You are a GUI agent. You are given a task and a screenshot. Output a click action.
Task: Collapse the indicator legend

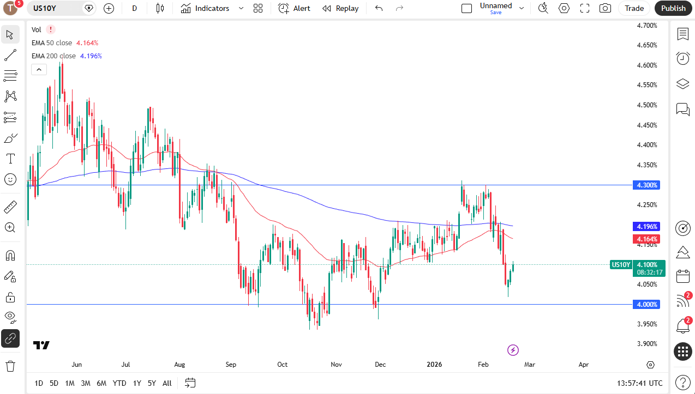tap(39, 69)
